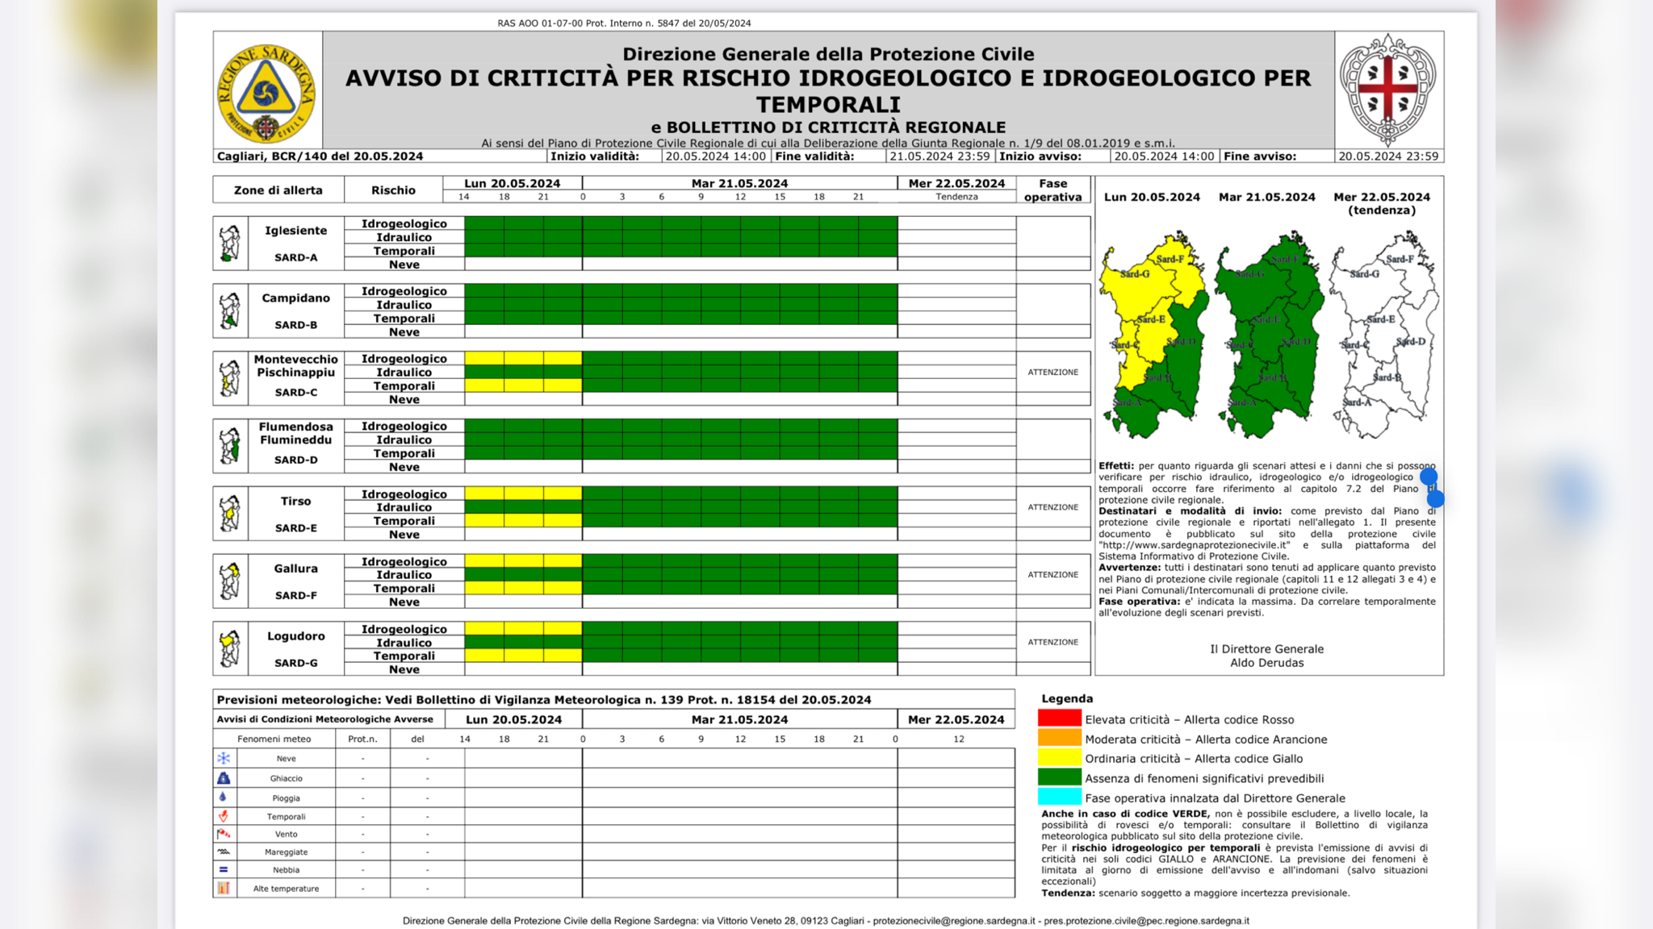The width and height of the screenshot is (1653, 929).
Task: Click the Temporali thunderstorm icon in meteo table
Action: click(224, 816)
